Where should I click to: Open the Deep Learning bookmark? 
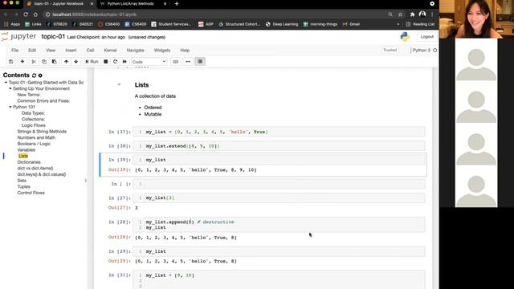pos(282,24)
